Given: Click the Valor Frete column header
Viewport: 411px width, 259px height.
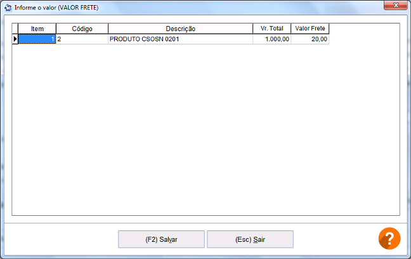Looking at the screenshot, I should coord(310,29).
